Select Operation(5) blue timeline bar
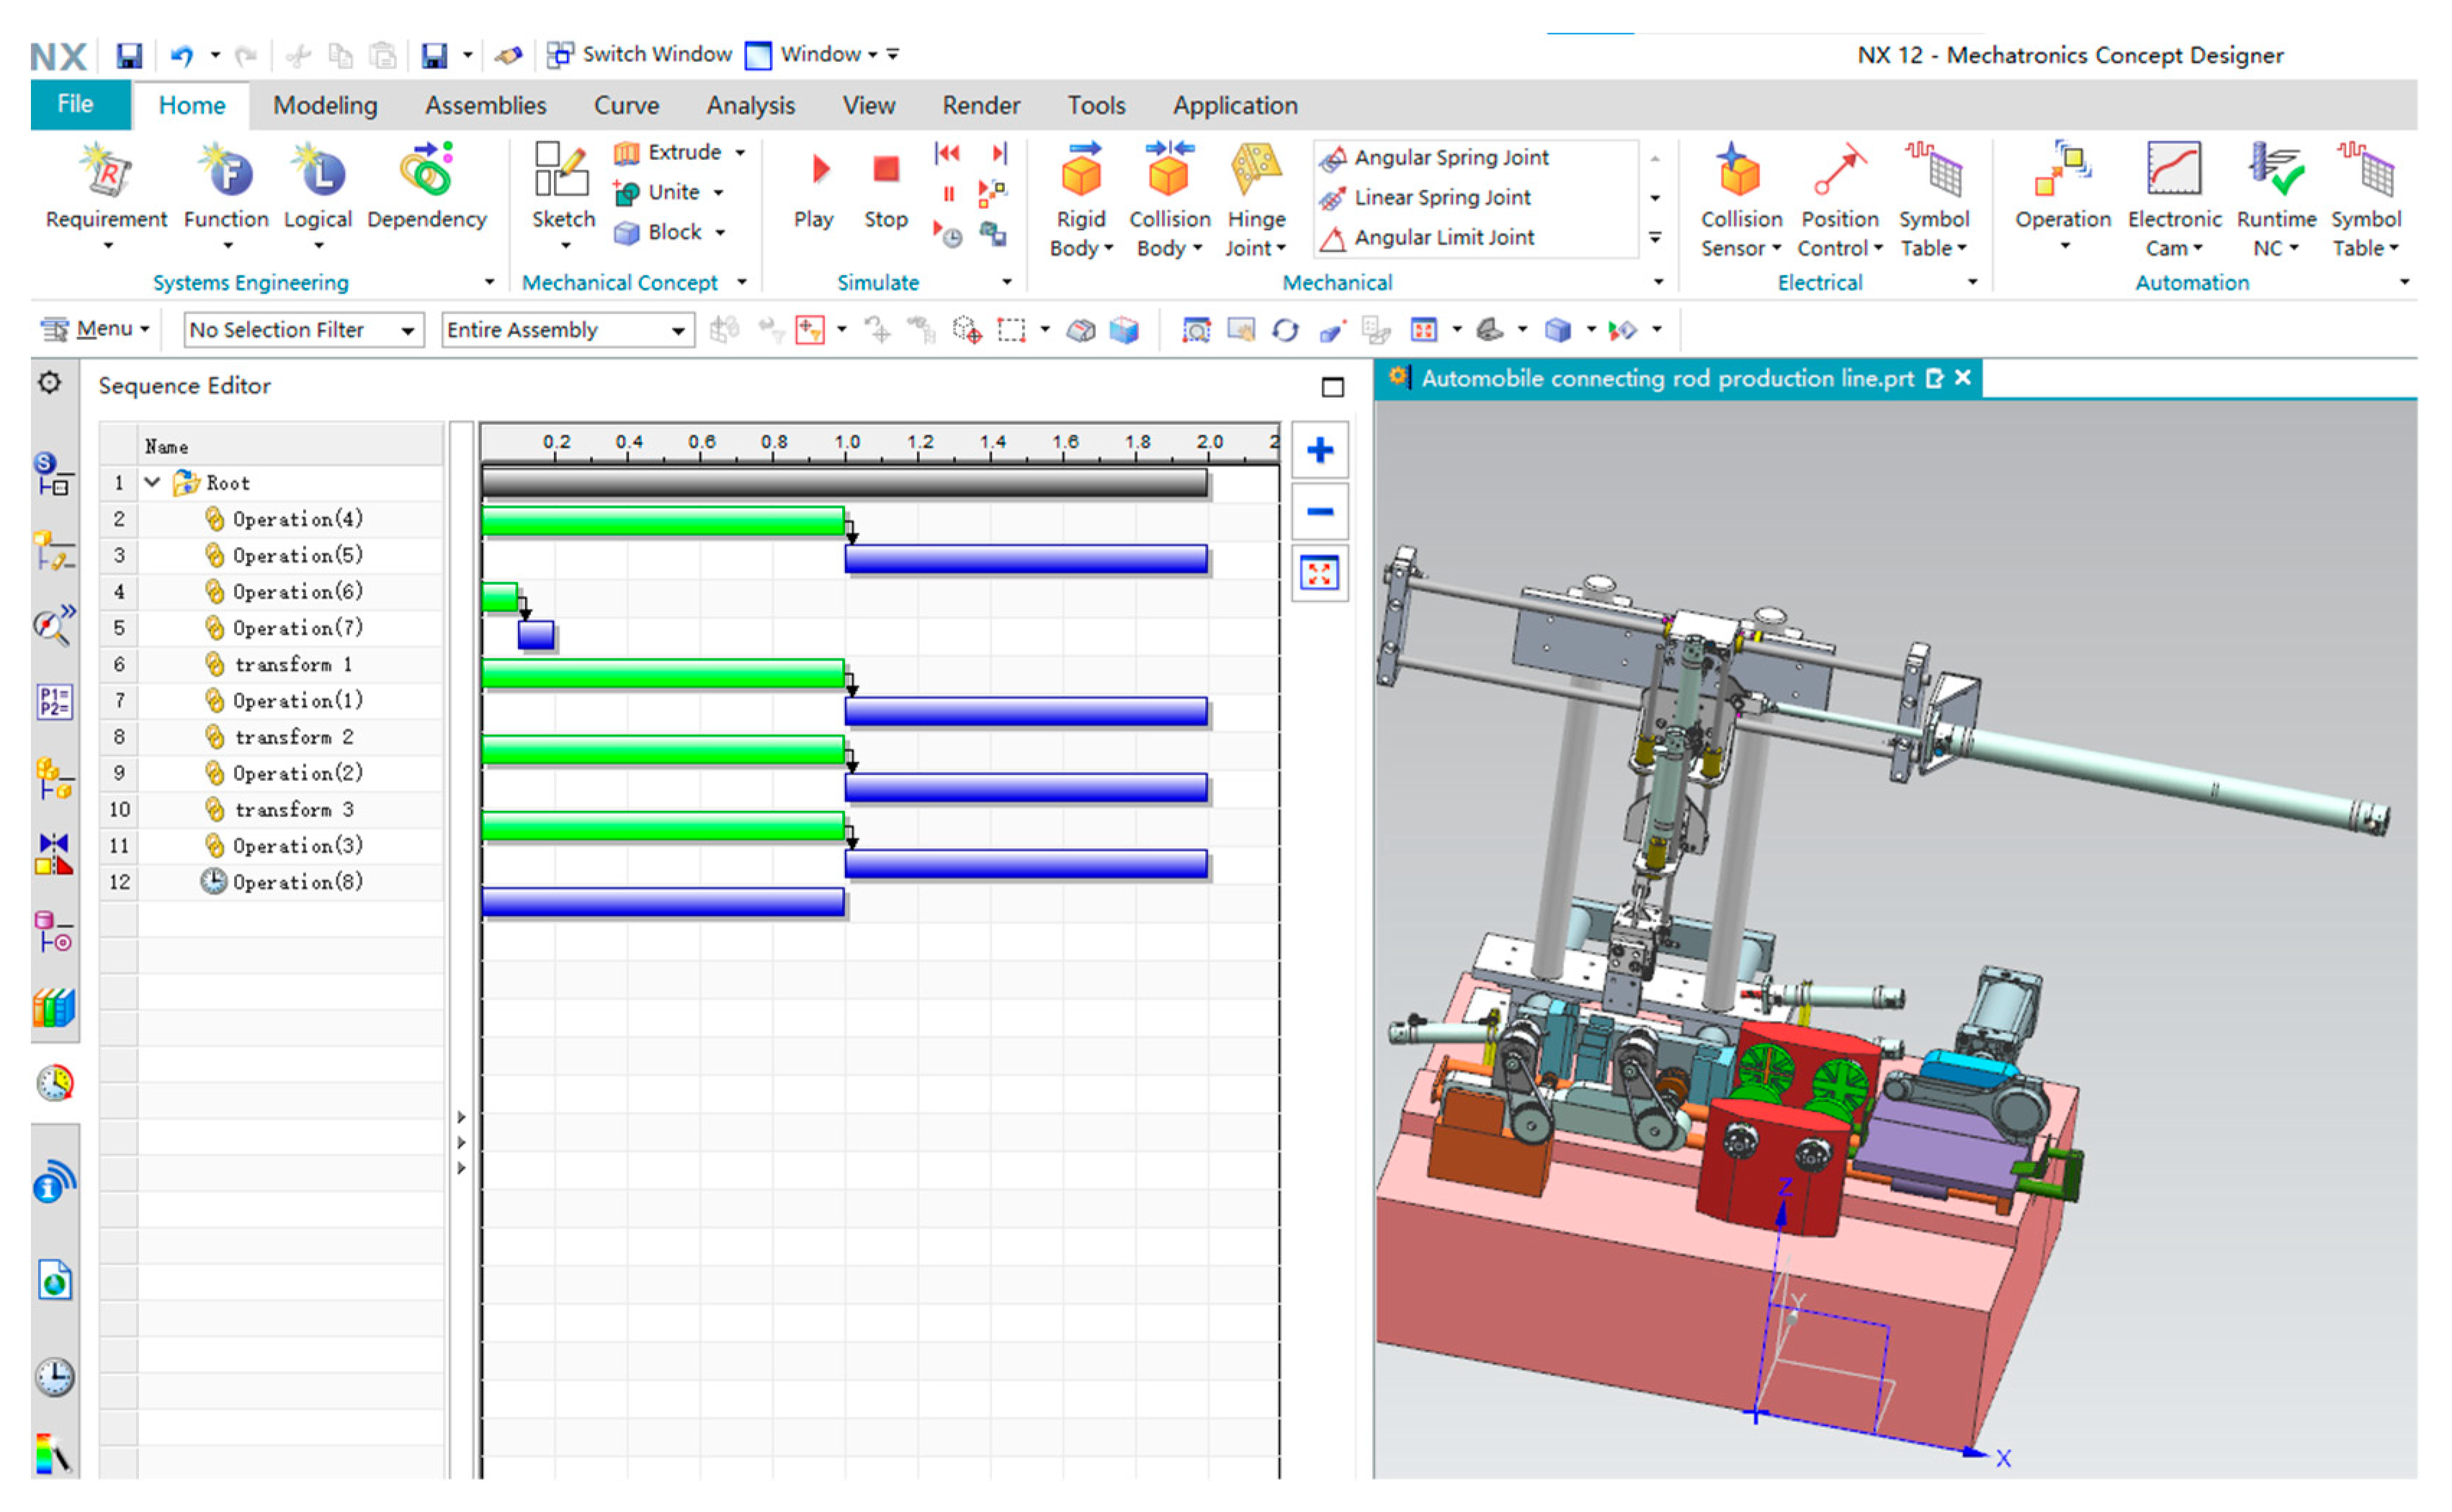The height and width of the screenshot is (1512, 2452). point(1025,559)
